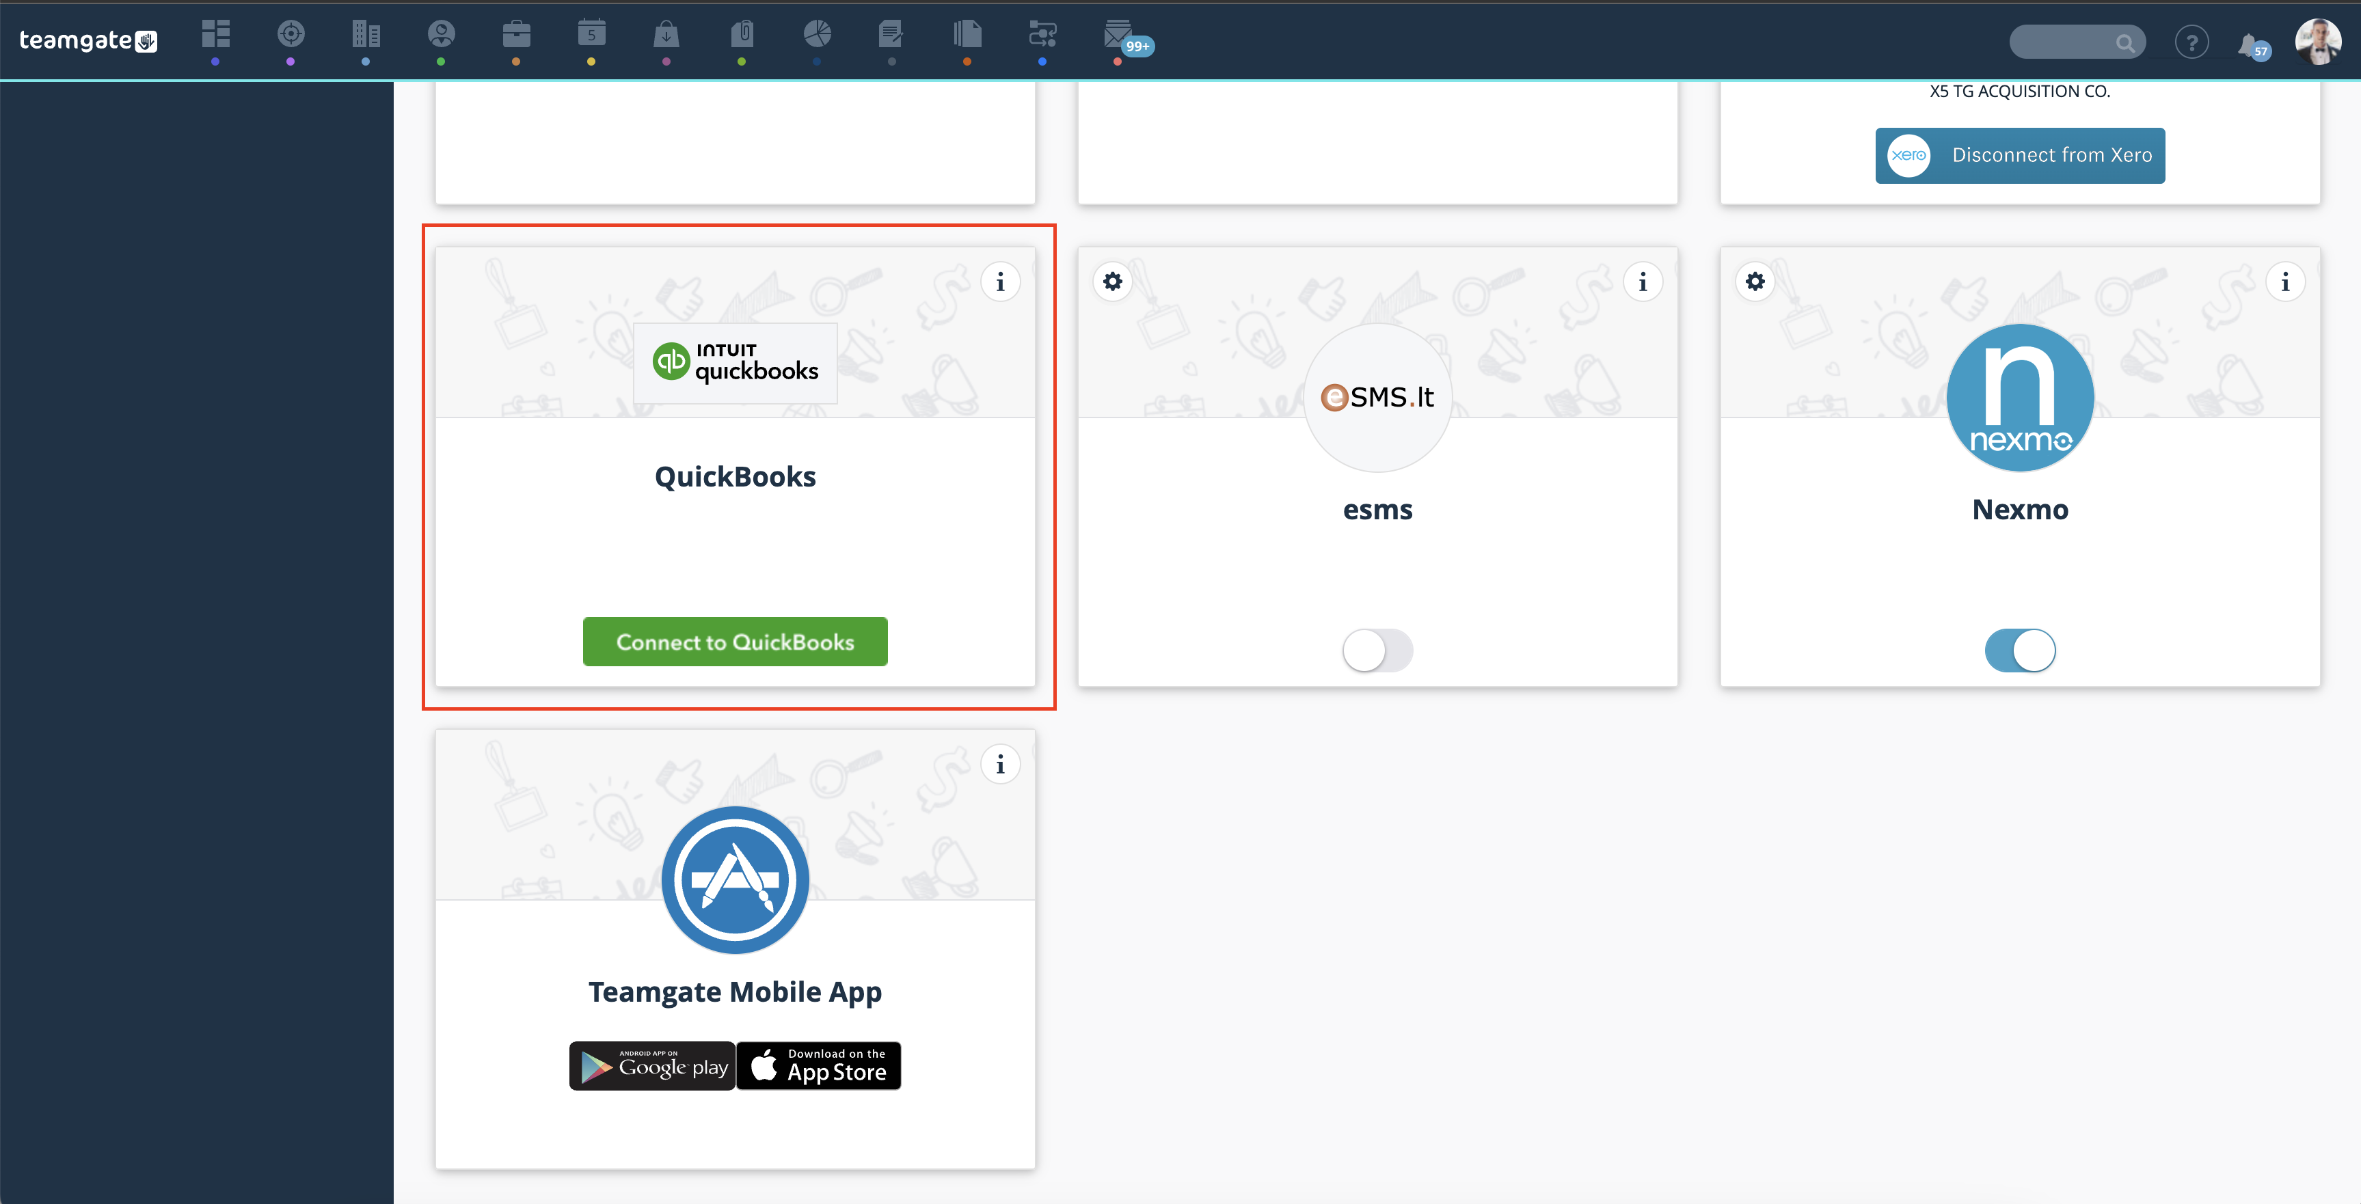Click Disconnect from Xero button

2020,156
